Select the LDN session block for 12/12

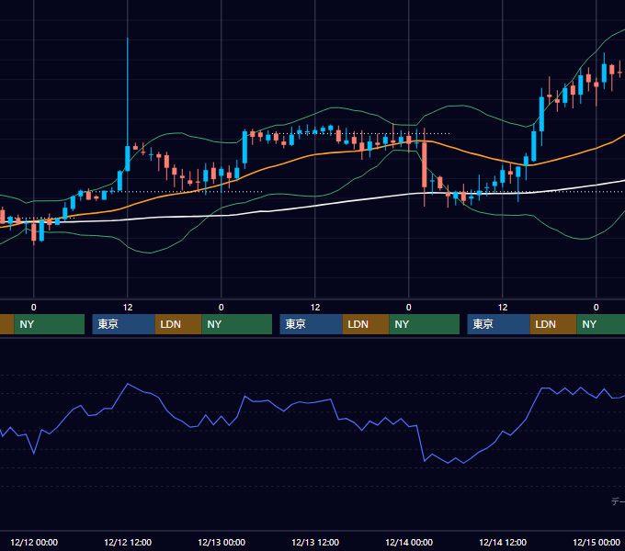(178, 324)
